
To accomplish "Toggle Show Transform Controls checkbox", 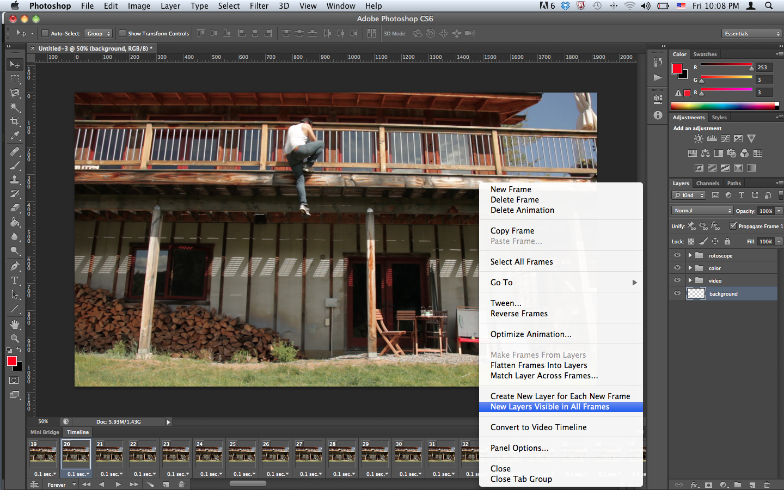I will (122, 34).
